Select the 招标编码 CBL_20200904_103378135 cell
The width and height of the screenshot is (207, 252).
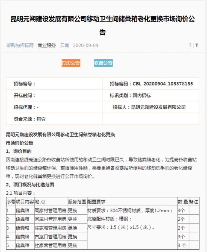coord(151,84)
